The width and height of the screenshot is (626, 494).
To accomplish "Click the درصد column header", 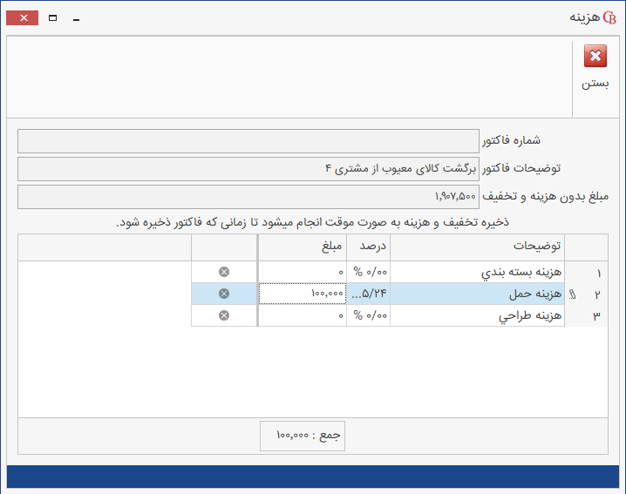I will click(x=368, y=247).
